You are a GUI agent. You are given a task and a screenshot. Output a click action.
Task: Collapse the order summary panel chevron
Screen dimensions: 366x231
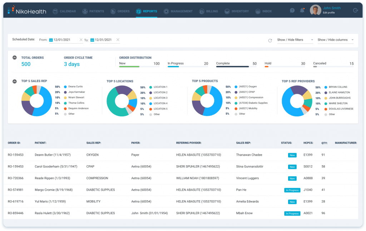pos(14,57)
